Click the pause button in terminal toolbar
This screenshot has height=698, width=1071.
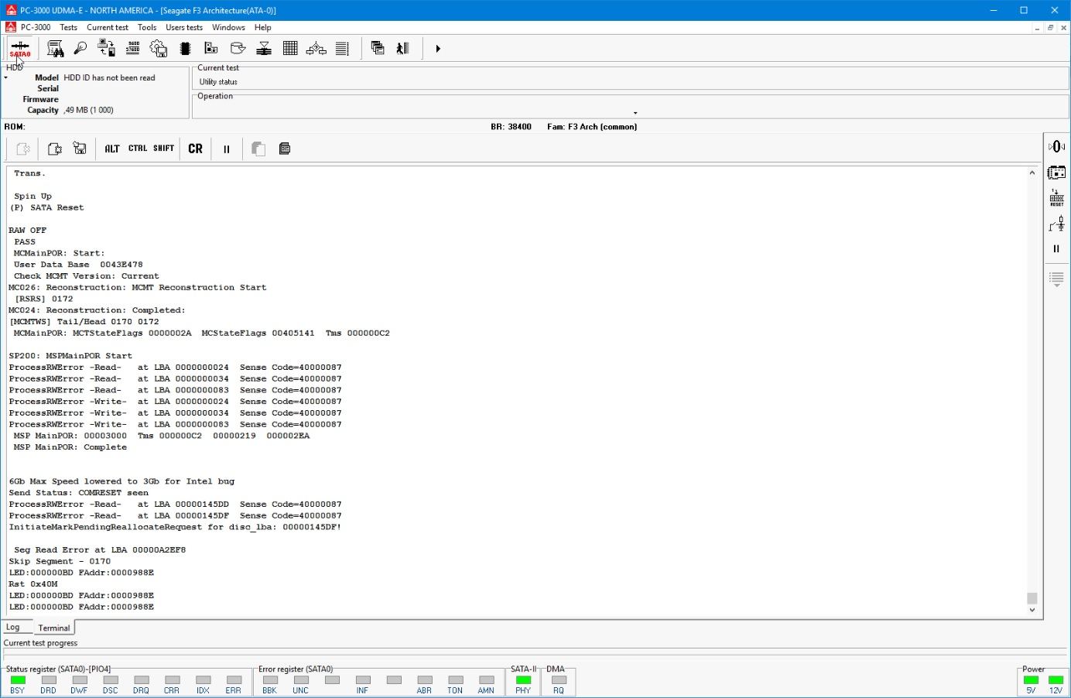click(227, 149)
